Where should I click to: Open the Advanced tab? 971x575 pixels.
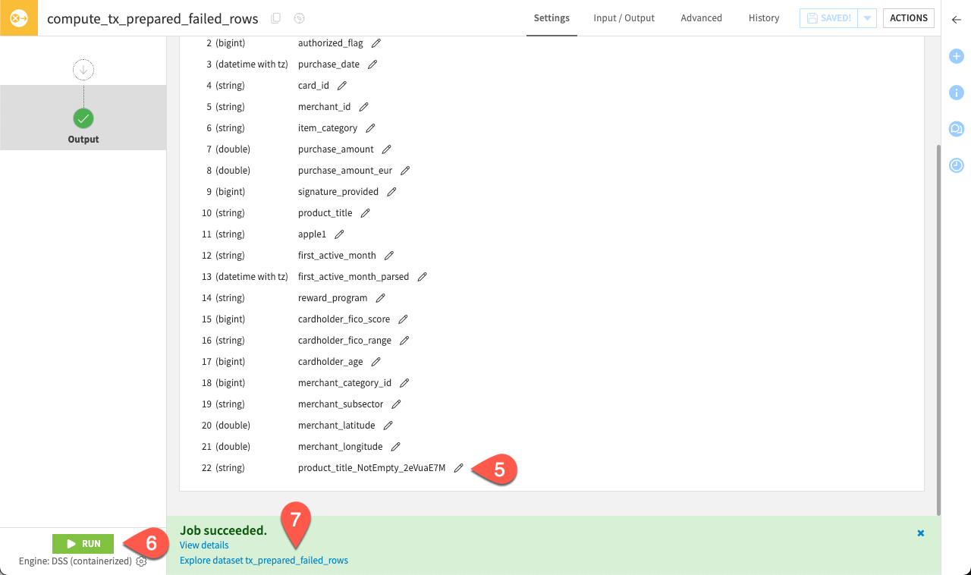coord(701,17)
